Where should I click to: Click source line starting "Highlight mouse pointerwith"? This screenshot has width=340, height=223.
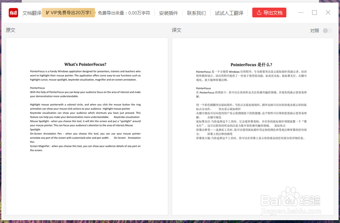85,104
